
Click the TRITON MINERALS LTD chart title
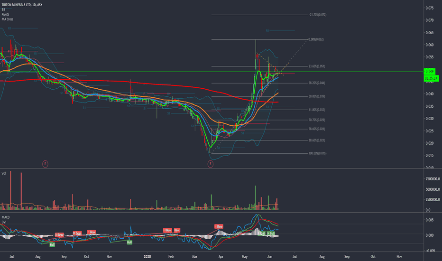click(x=22, y=5)
